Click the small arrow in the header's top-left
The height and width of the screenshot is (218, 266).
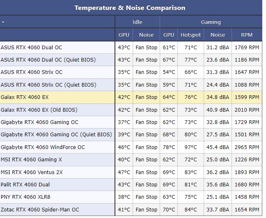point(3,22)
